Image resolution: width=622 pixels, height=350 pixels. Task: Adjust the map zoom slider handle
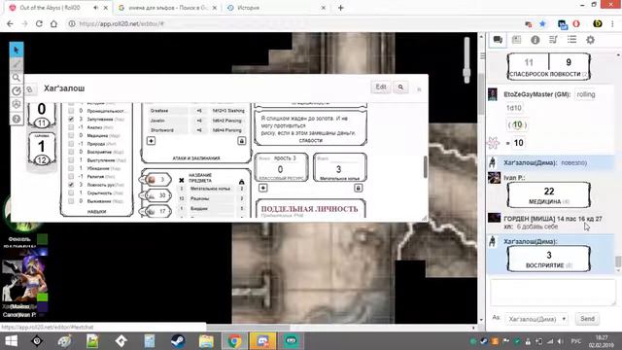466,74
